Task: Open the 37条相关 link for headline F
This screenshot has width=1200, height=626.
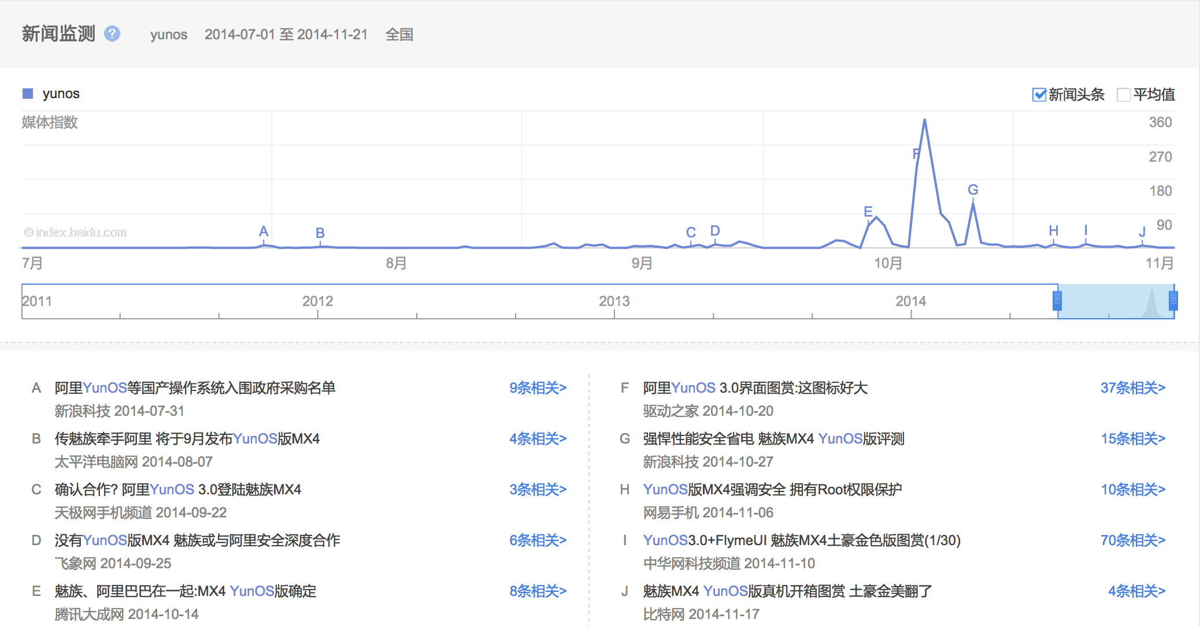Action: pos(1132,388)
